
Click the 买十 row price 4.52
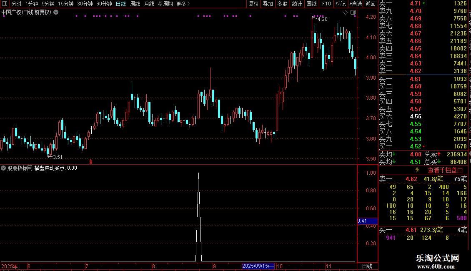click(416, 146)
